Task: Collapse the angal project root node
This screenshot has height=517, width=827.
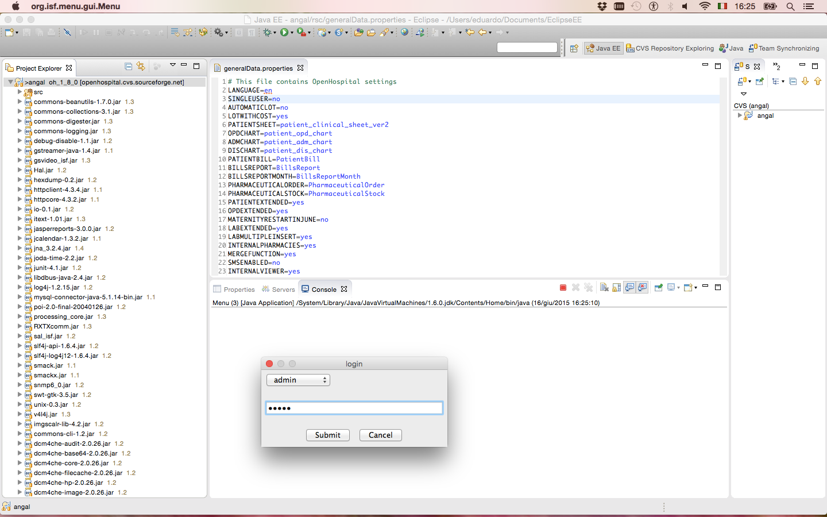Action: tap(10, 82)
